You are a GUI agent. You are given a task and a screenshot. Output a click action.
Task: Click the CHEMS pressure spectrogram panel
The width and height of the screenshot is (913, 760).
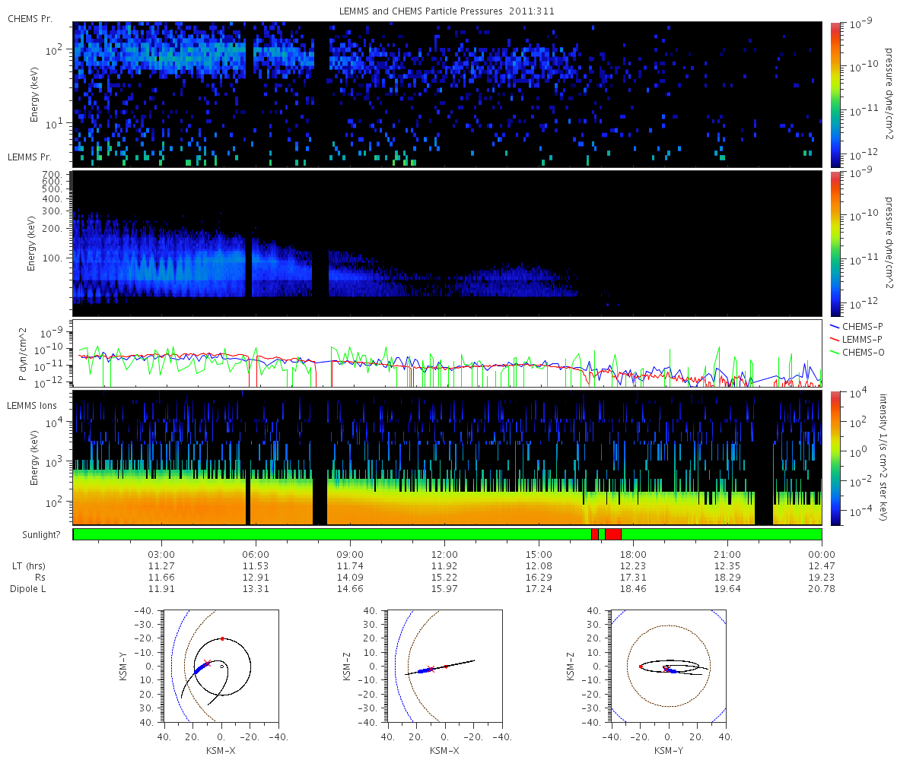447,94
